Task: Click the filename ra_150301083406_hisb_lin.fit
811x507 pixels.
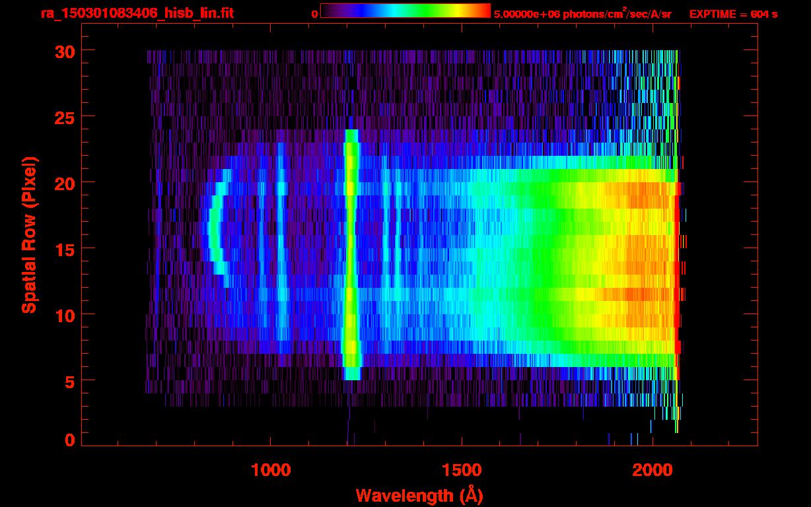Action: click(x=137, y=13)
